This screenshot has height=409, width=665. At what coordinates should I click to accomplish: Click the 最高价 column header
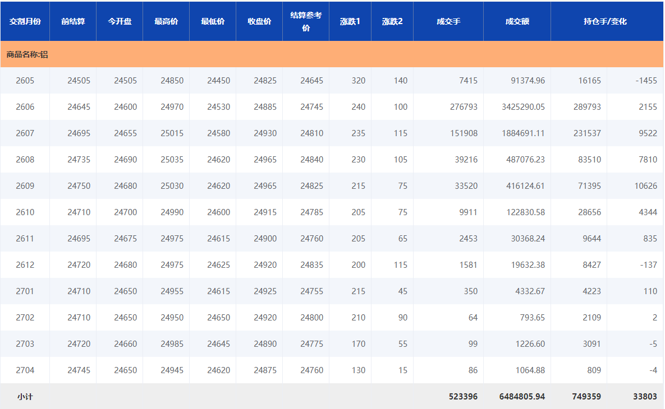[x=166, y=21]
